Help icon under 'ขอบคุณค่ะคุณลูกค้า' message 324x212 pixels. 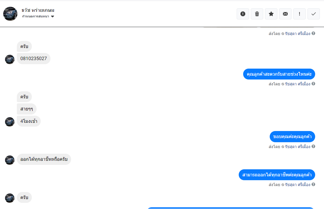(x=313, y=146)
